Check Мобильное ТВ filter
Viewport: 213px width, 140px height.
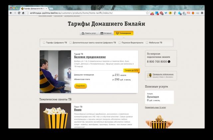click(147, 43)
